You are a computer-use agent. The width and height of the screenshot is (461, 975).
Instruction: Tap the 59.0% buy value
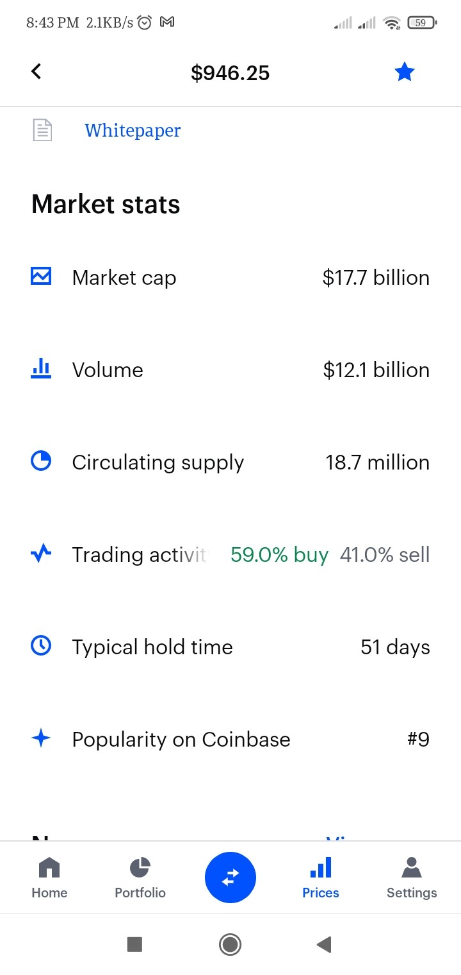279,554
